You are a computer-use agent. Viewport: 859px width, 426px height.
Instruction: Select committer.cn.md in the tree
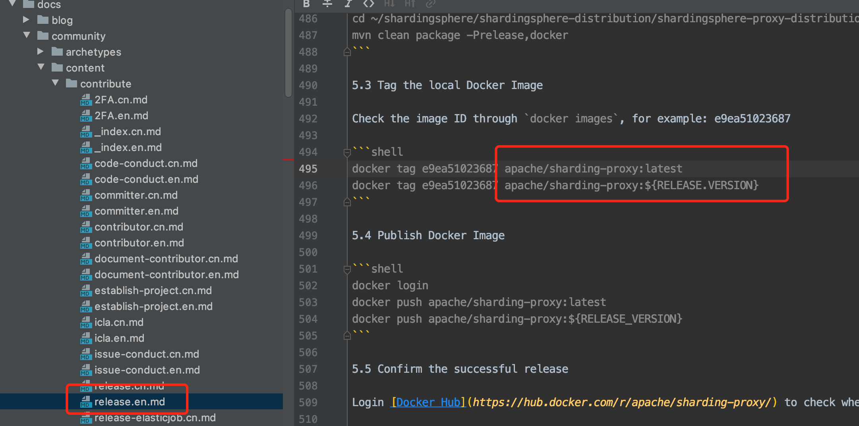pyautogui.click(x=136, y=195)
